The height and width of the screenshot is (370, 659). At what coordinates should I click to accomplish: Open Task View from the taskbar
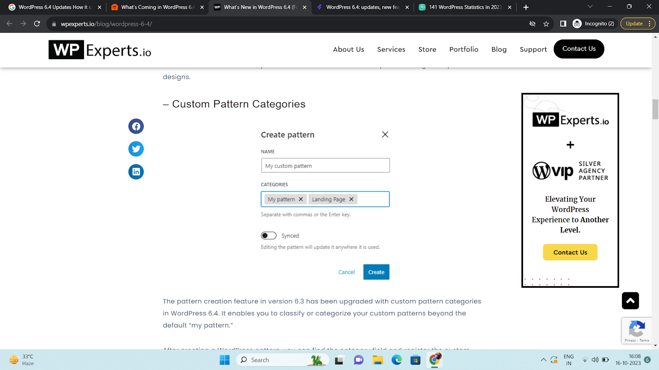339,360
